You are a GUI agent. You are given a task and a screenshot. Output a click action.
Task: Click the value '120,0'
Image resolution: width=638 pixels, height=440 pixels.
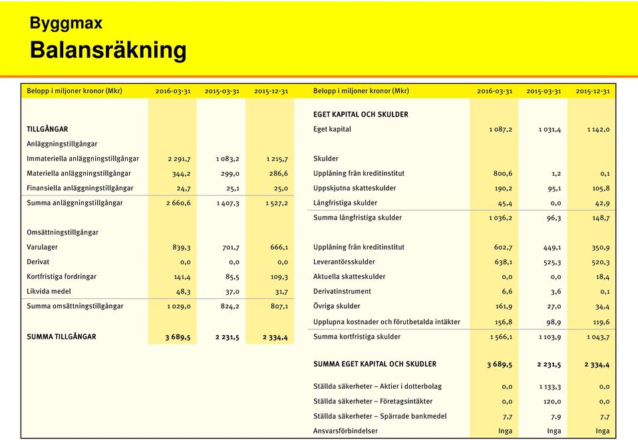coord(552,402)
